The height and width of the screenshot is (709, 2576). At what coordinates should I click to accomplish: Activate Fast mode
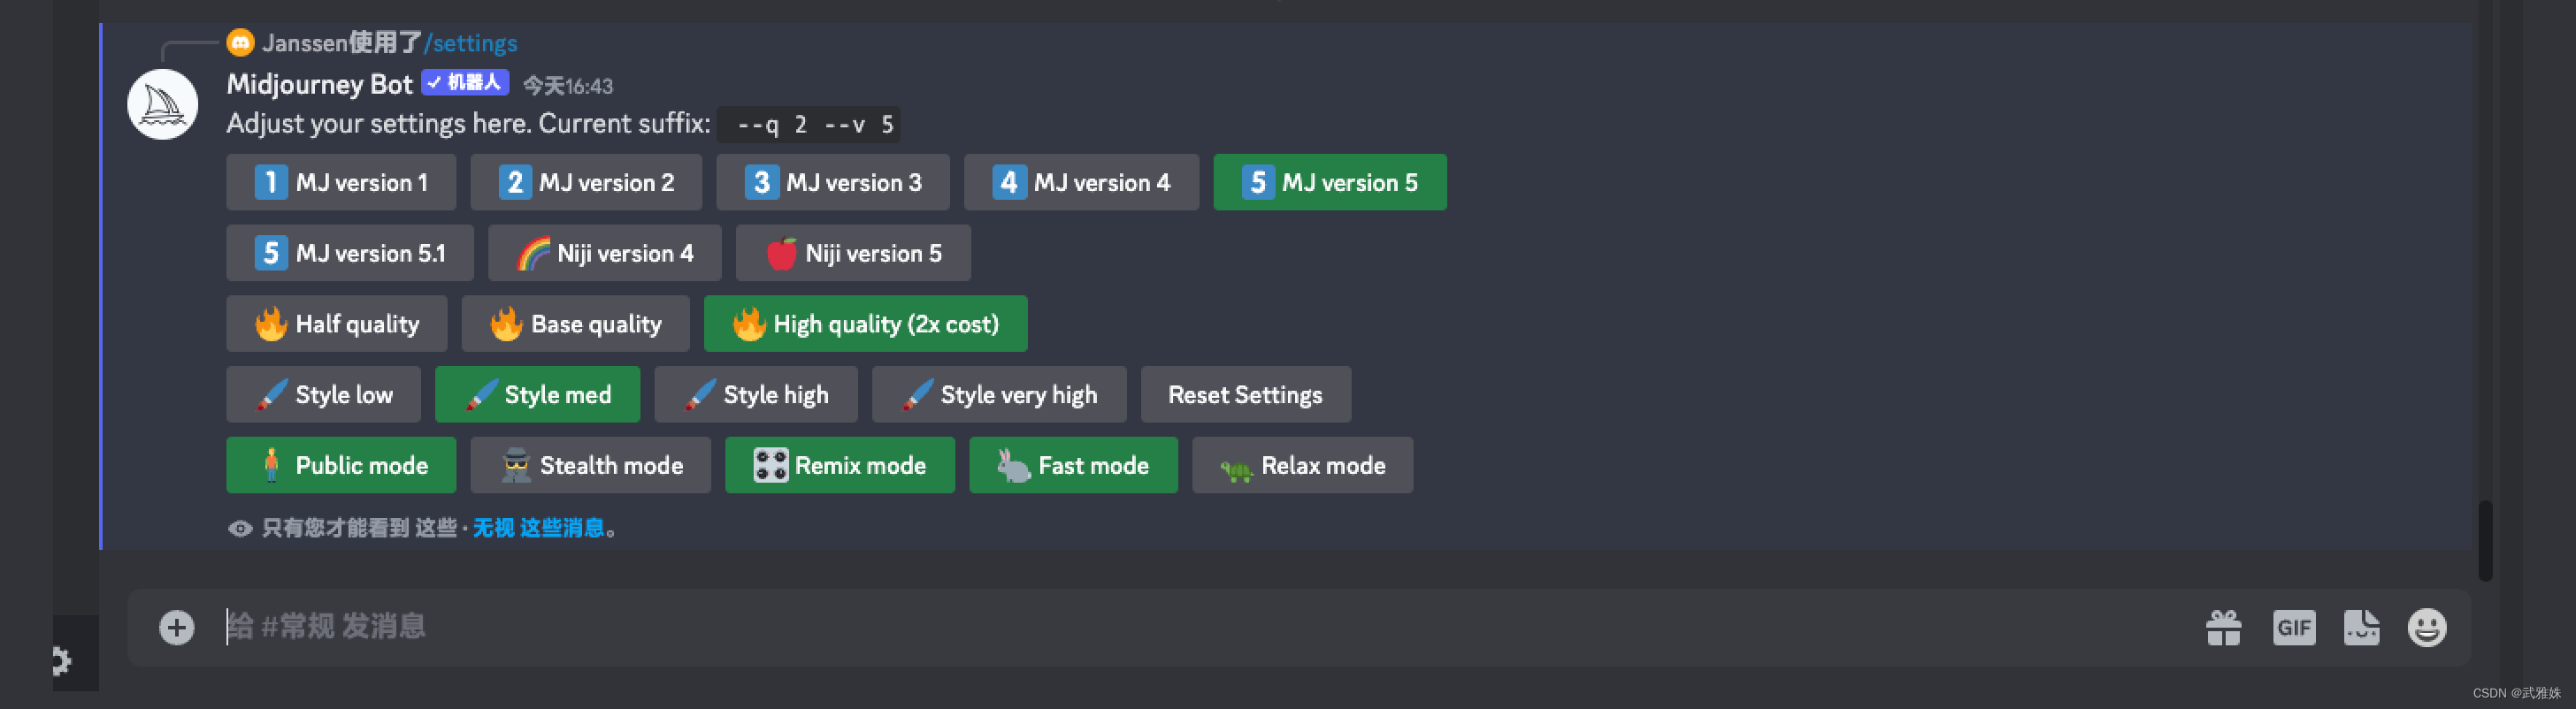tap(1074, 465)
